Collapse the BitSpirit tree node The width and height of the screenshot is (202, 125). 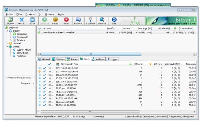point(7,31)
